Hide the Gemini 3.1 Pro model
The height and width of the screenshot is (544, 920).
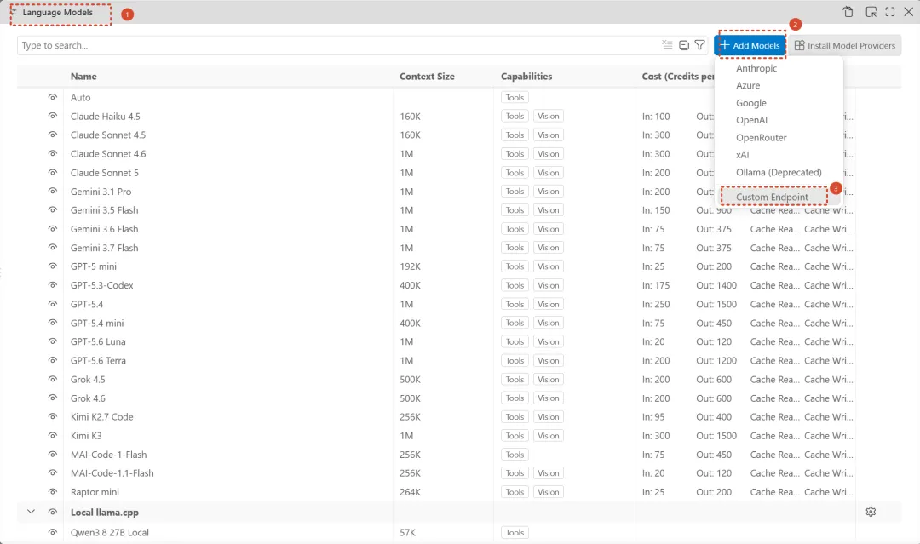click(53, 191)
